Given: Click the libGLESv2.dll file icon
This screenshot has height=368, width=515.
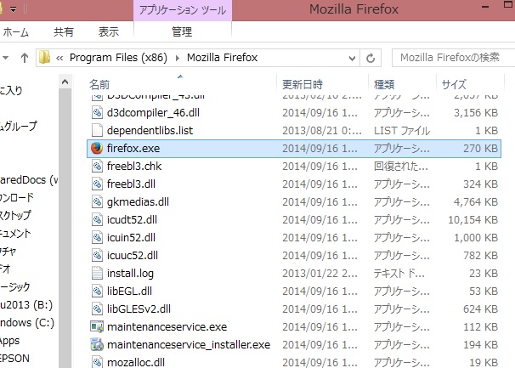Looking at the screenshot, I should pos(97,309).
